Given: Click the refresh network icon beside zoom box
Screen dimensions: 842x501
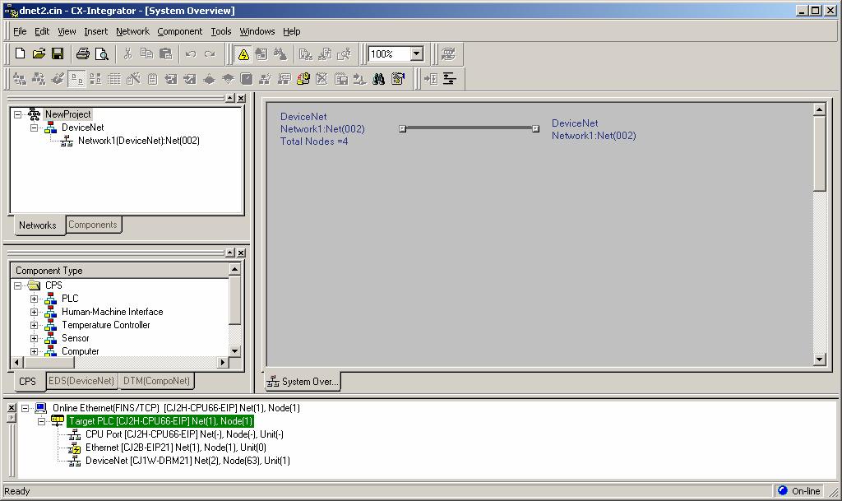Looking at the screenshot, I should coord(448,53).
